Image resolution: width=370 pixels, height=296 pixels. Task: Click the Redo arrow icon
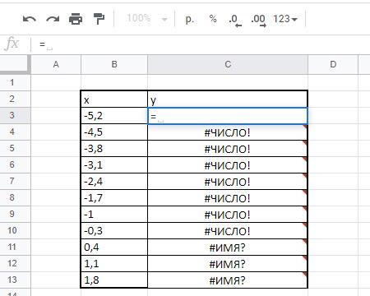pos(53,19)
